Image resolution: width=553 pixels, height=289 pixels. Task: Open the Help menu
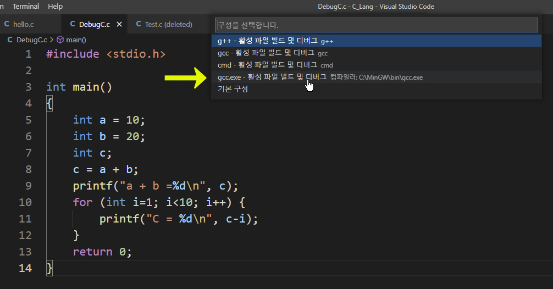[55, 7]
